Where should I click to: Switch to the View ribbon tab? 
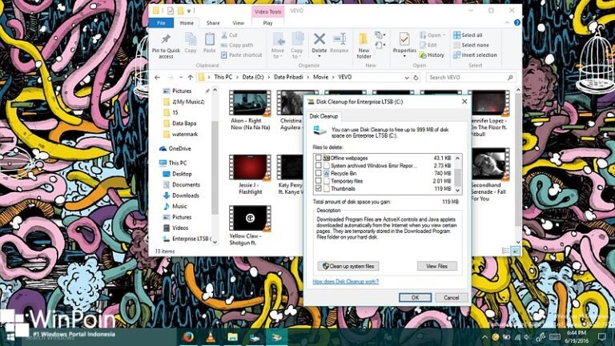point(238,23)
